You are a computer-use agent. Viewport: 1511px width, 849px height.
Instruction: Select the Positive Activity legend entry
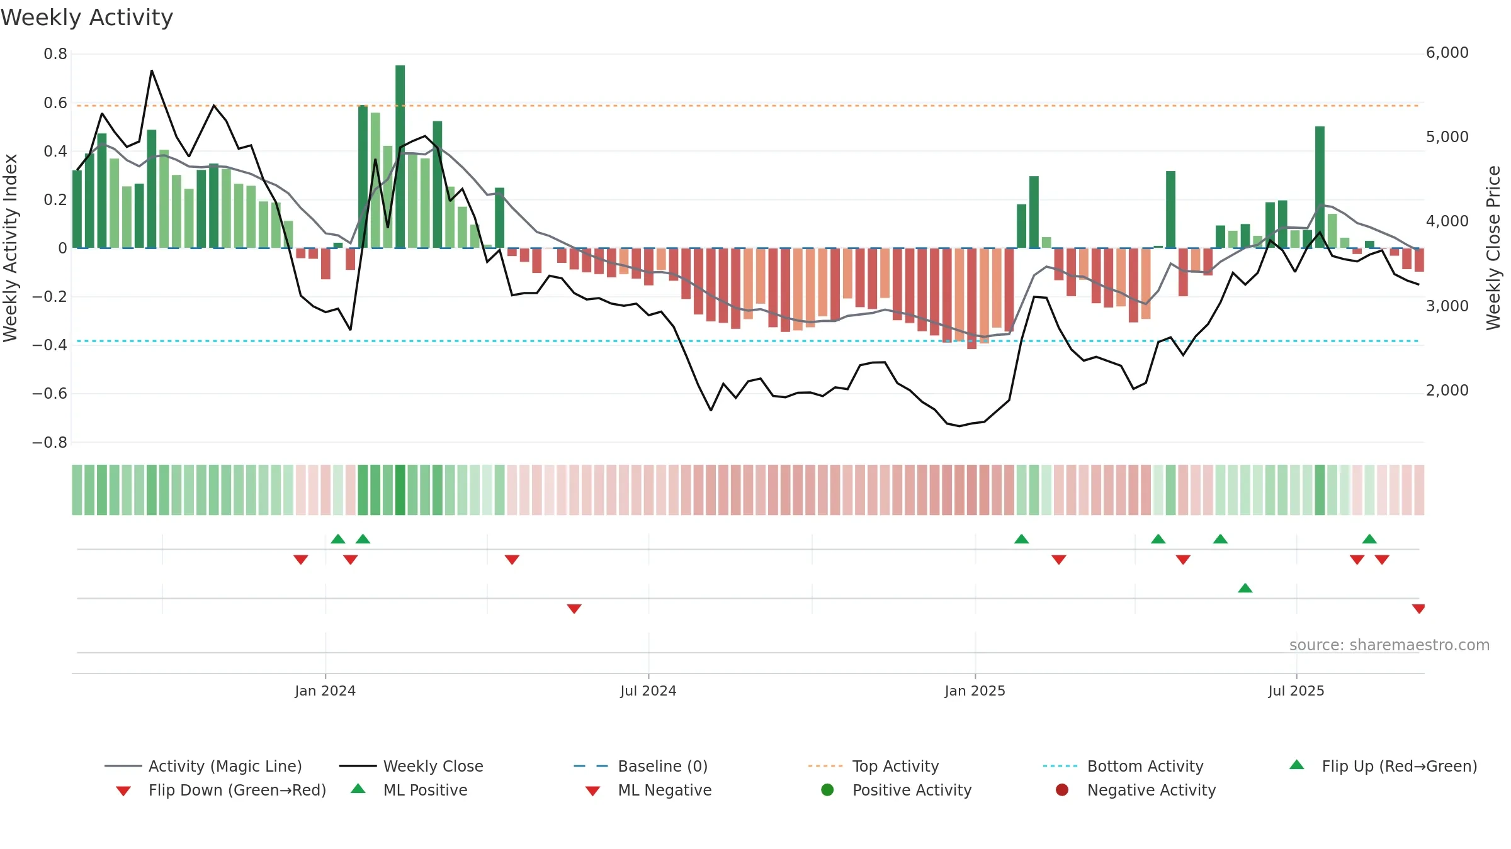tap(897, 790)
